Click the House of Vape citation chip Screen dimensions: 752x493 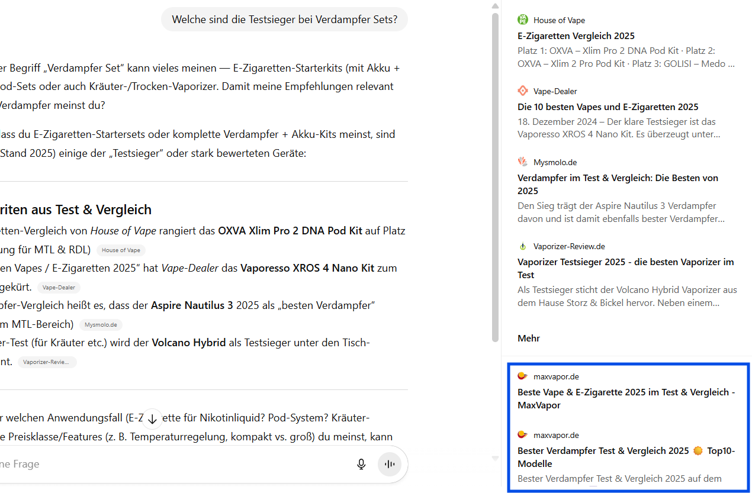click(x=121, y=250)
